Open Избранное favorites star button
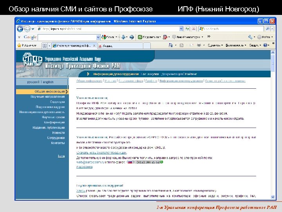Viewport: 282px width, 212px height. tap(27, 46)
